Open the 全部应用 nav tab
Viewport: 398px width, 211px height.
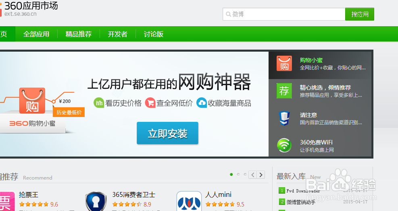pyautogui.click(x=36, y=34)
